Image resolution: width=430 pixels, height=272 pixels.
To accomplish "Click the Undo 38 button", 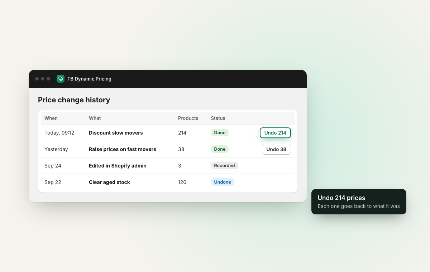I will pyautogui.click(x=276, y=149).
